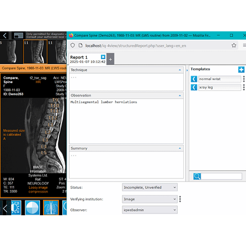Collapse the Technique section
The image size is (246, 246).
coord(180,70)
